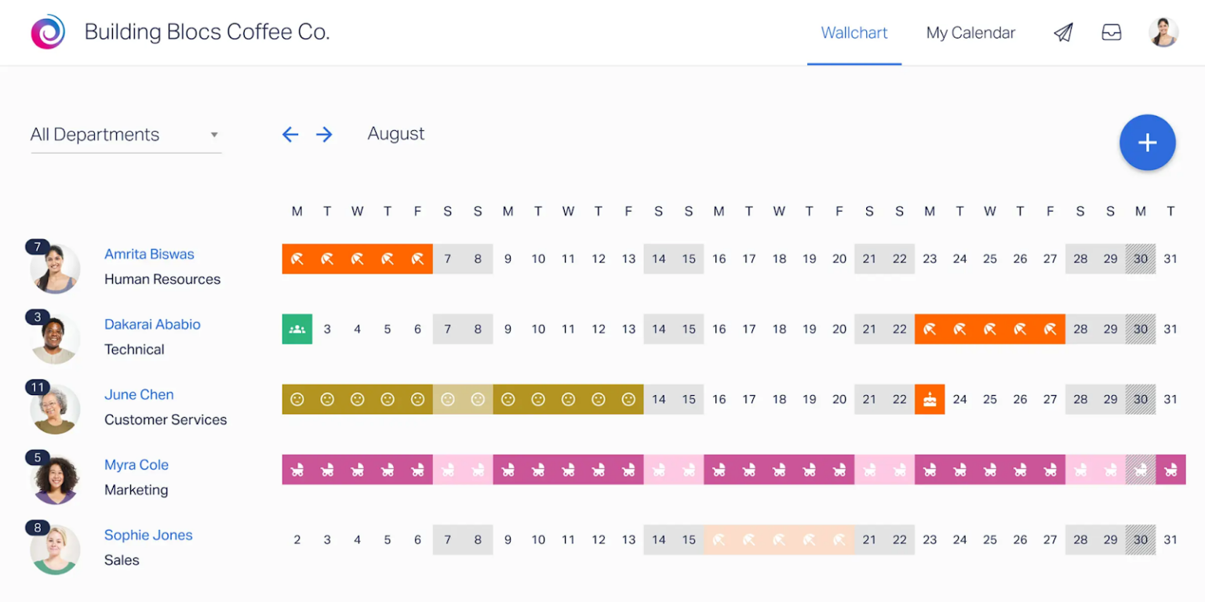Open Amrita Biswas's profile link
The width and height of the screenshot is (1205, 602).
(x=149, y=253)
